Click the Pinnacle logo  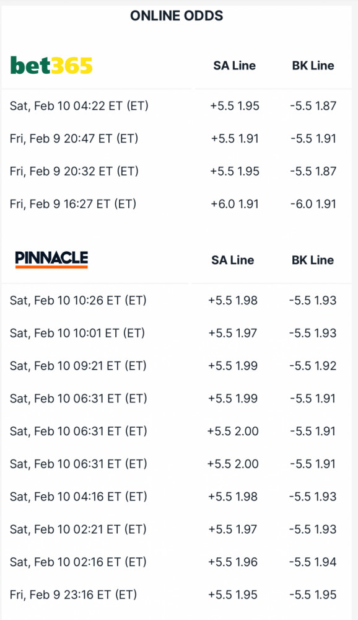51,259
